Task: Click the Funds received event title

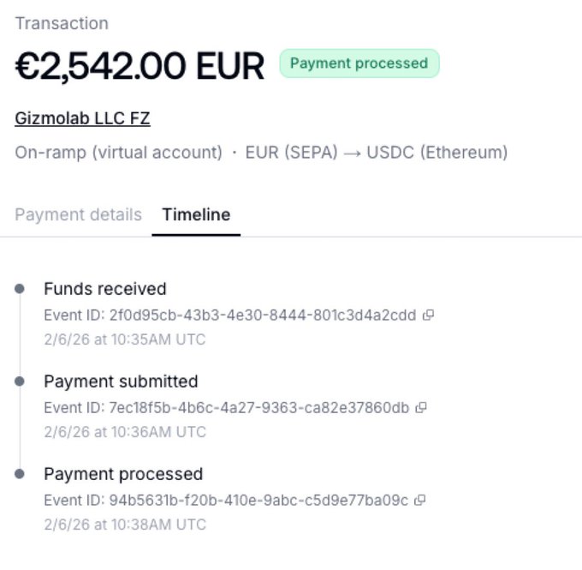Action: point(104,289)
